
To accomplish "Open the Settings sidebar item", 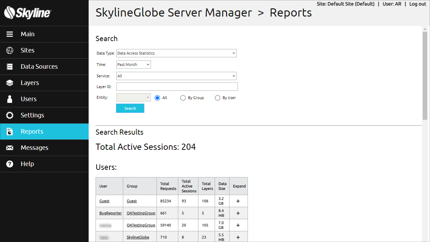I will pyautogui.click(x=44, y=115).
